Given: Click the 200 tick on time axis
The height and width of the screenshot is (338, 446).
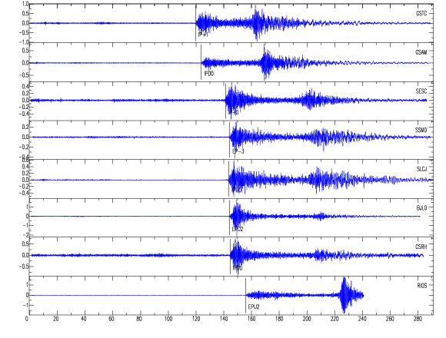Looking at the screenshot, I should click(307, 319).
